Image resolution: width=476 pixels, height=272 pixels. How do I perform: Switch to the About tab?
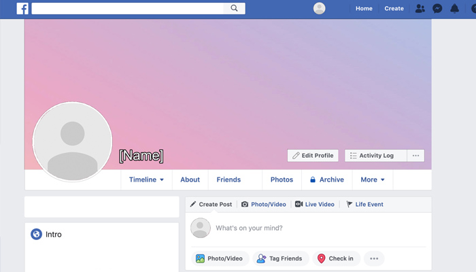[190, 180]
